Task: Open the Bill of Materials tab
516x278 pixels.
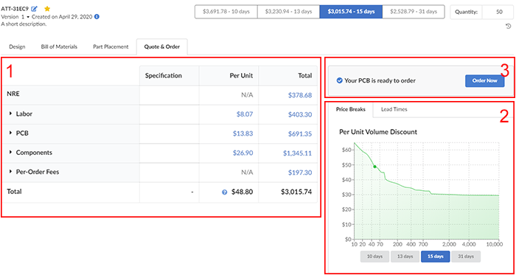Action: click(x=59, y=46)
